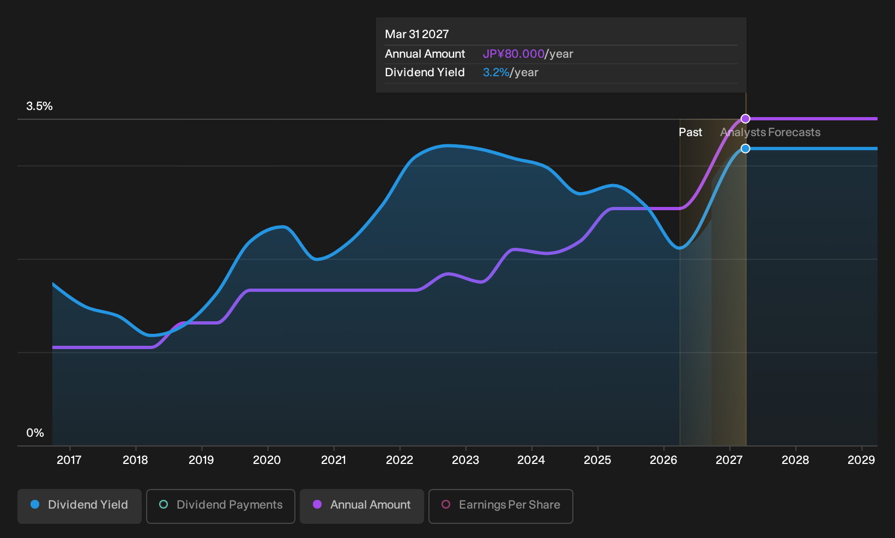Enable the Earnings Per Share series
This screenshot has width=895, height=538.
coord(501,506)
